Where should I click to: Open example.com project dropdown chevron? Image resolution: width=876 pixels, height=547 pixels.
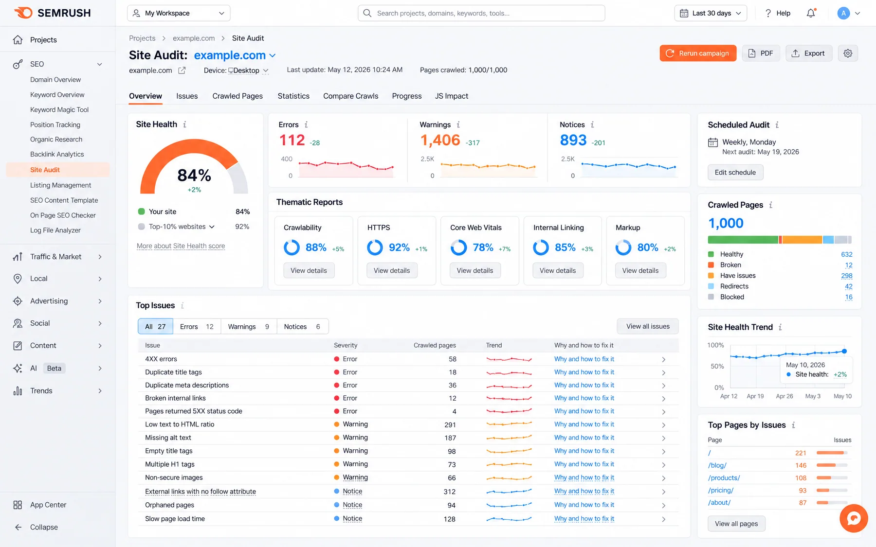tap(273, 56)
